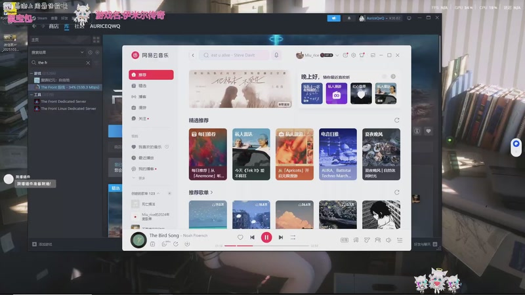Skip to next track
Viewport: 525px width, 295px height.
pyautogui.click(x=281, y=237)
